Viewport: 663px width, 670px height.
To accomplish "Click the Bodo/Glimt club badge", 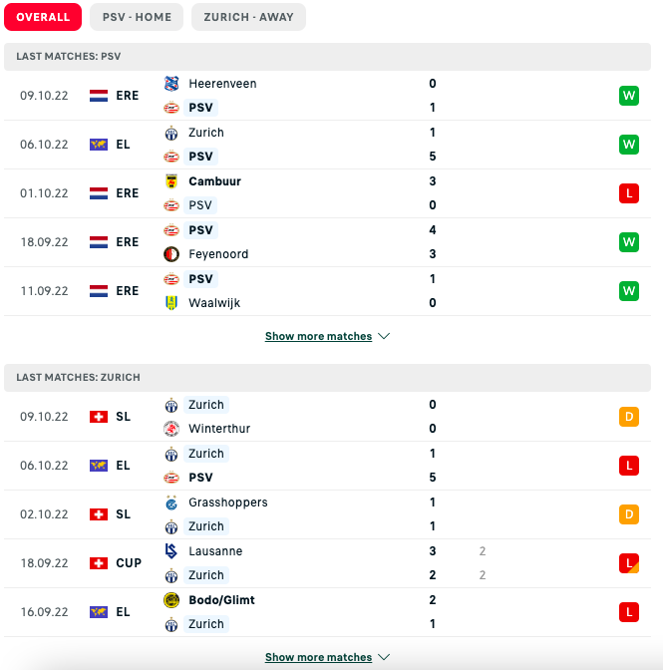I will coord(170,600).
